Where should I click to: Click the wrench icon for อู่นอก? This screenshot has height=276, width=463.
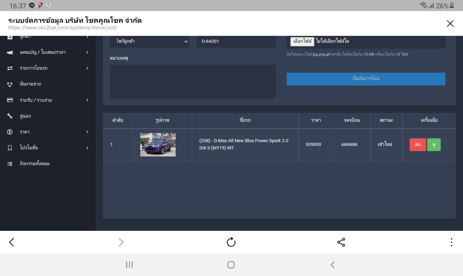click(10, 116)
